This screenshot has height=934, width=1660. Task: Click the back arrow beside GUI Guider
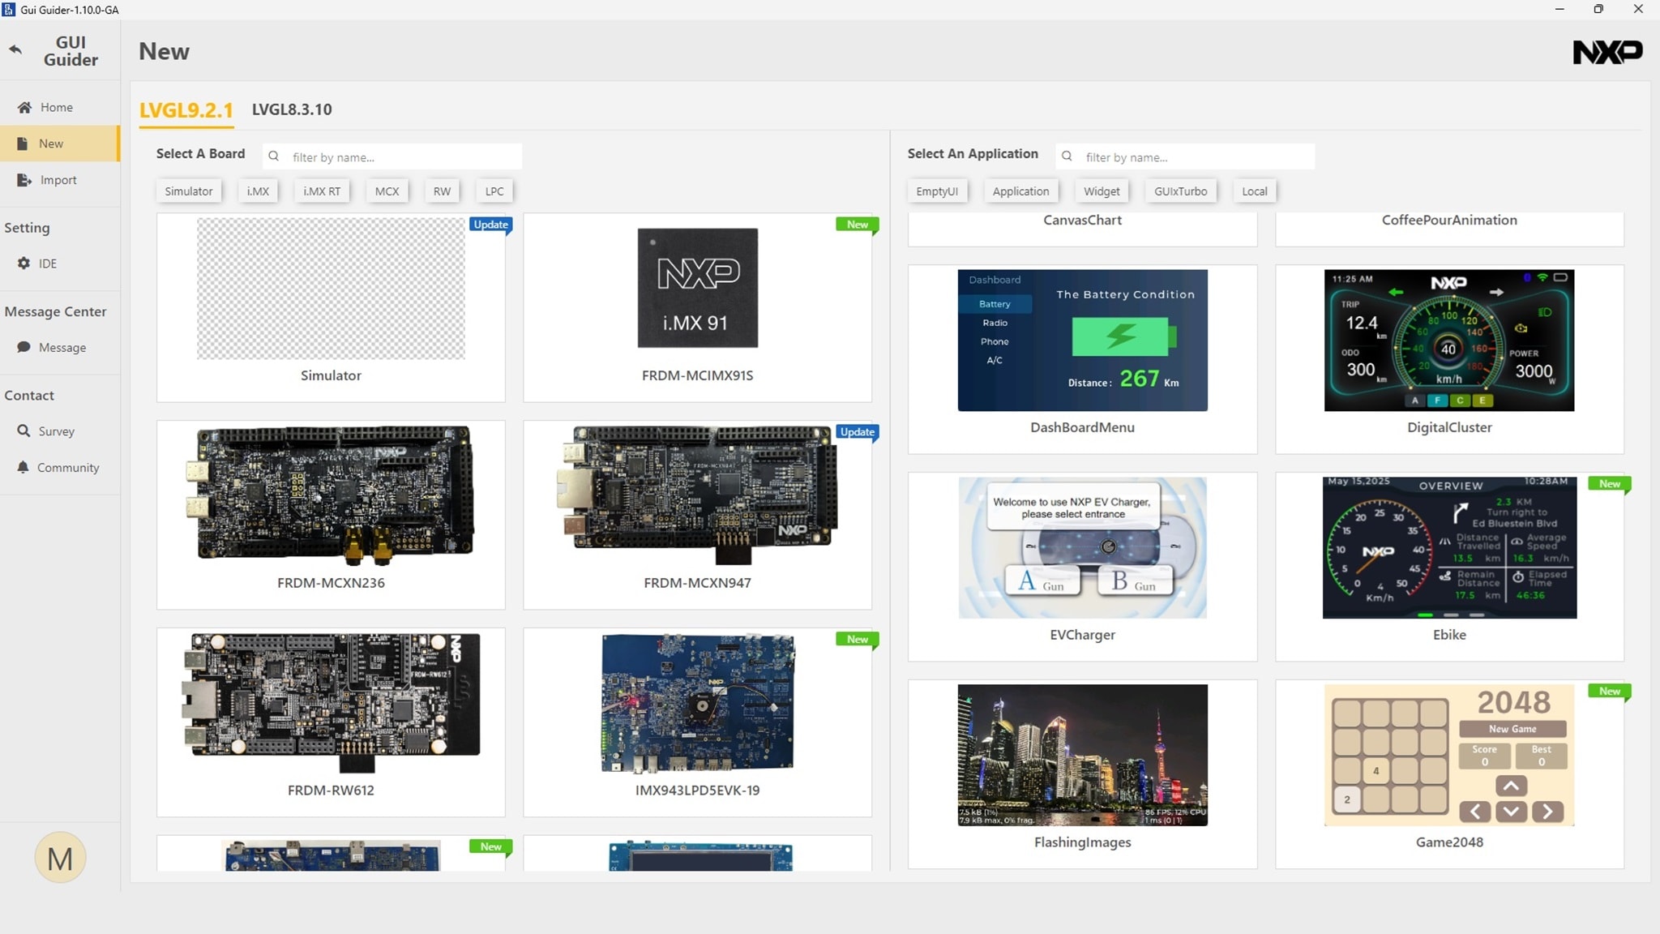tap(15, 50)
